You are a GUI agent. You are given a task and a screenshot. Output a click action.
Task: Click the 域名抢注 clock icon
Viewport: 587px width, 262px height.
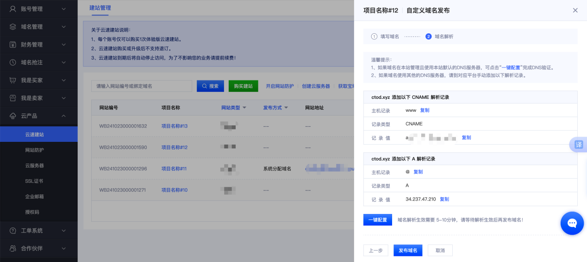pyautogui.click(x=13, y=62)
